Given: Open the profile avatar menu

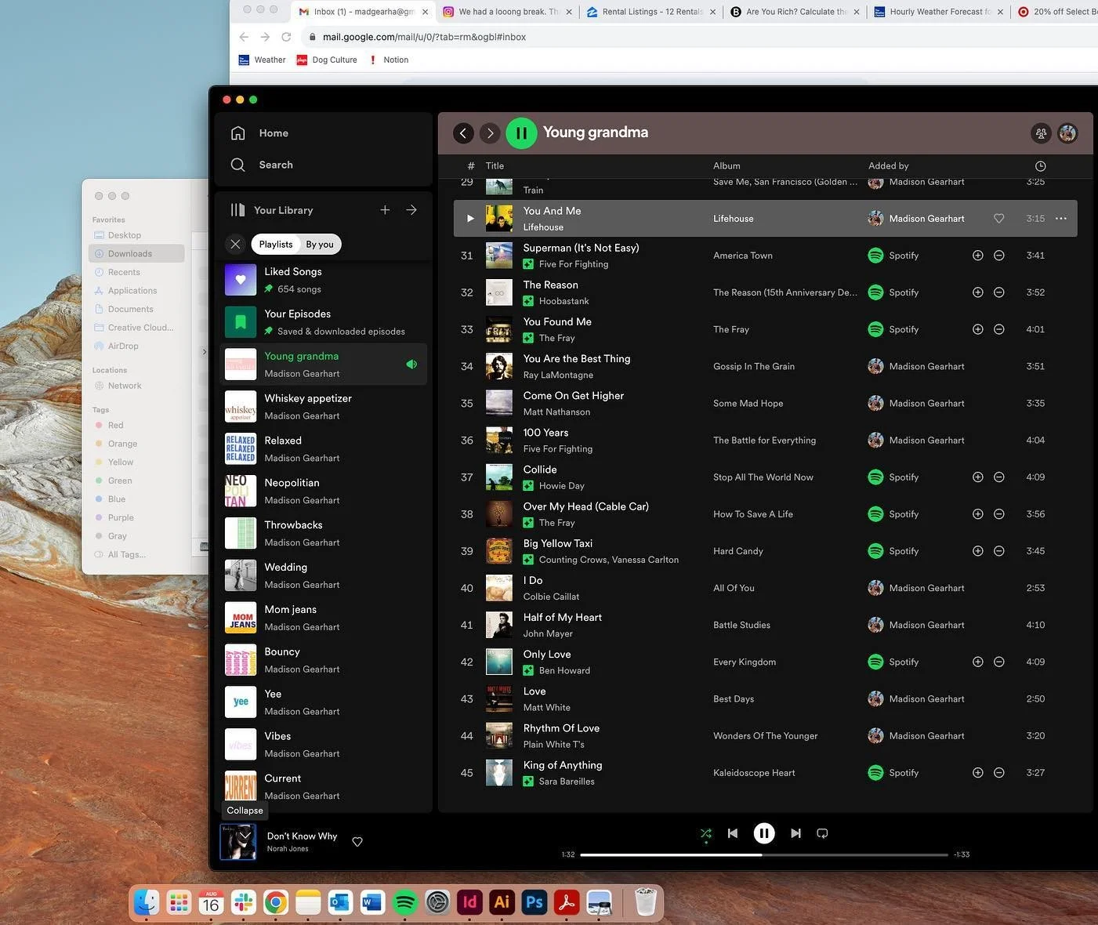Looking at the screenshot, I should (1067, 133).
